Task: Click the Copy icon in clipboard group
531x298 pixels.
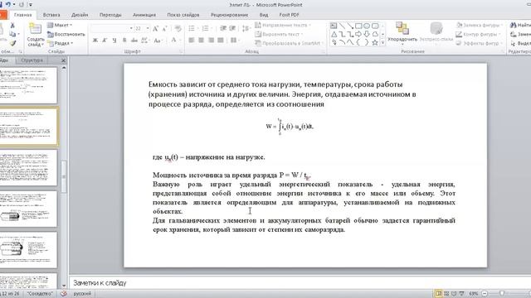Action: (12, 34)
